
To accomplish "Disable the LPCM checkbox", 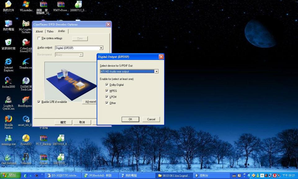I will click(107, 97).
